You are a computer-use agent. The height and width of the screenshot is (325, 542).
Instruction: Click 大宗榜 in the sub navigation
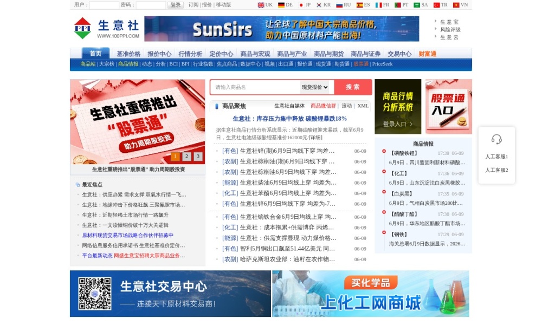click(x=106, y=64)
